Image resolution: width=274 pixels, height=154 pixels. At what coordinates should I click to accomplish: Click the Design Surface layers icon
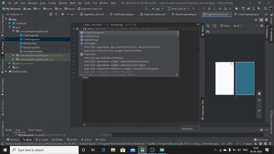[x=208, y=26]
